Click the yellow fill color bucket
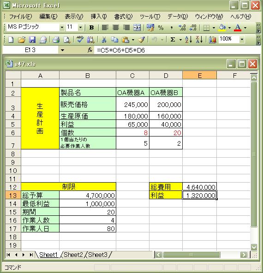 (222, 28)
